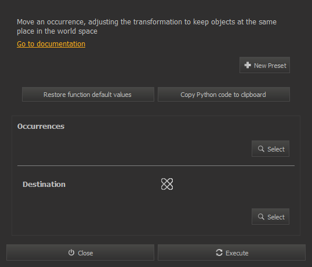Restore function default values

(x=88, y=95)
